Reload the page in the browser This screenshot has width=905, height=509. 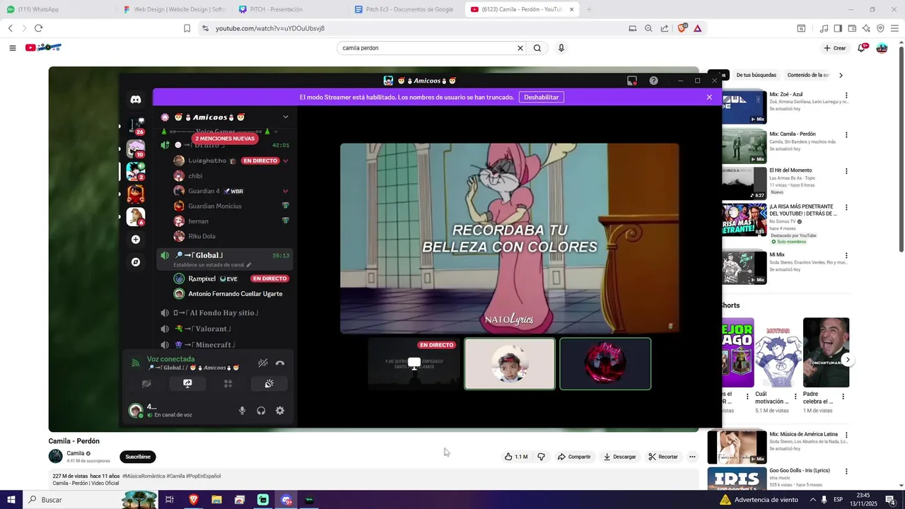coord(38,28)
